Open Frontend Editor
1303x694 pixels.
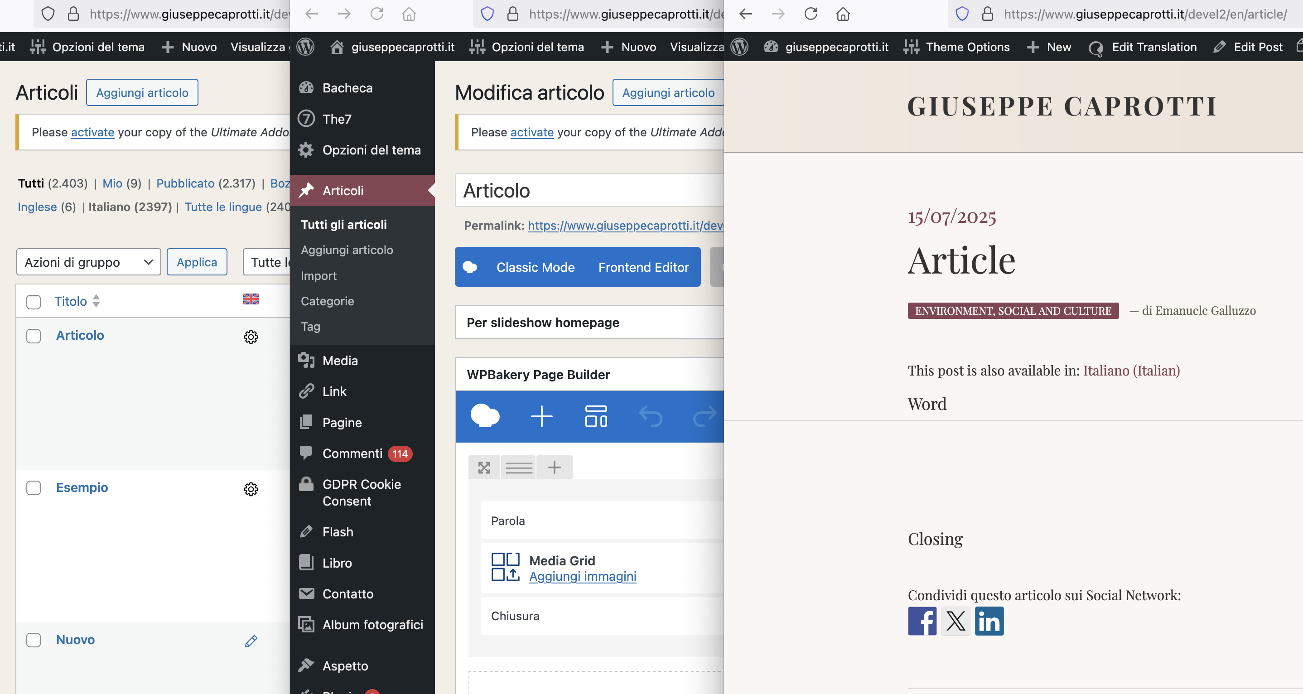click(x=643, y=267)
